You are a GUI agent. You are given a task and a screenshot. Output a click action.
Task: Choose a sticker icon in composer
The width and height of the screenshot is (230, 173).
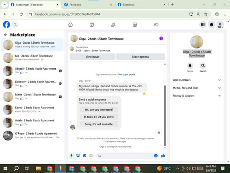click(x=85, y=156)
